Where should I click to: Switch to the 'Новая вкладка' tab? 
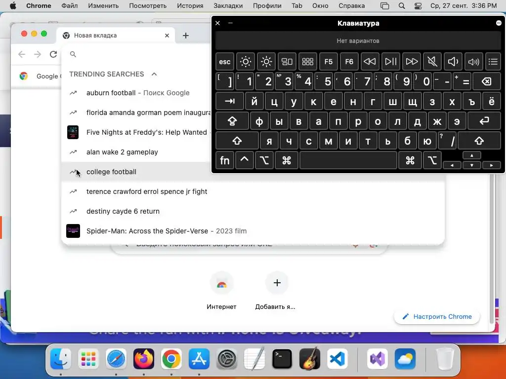[116, 36]
